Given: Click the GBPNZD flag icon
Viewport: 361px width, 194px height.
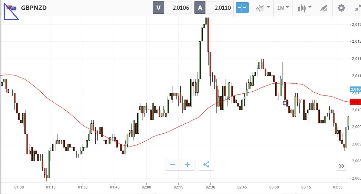Looking at the screenshot, I should (11, 8).
